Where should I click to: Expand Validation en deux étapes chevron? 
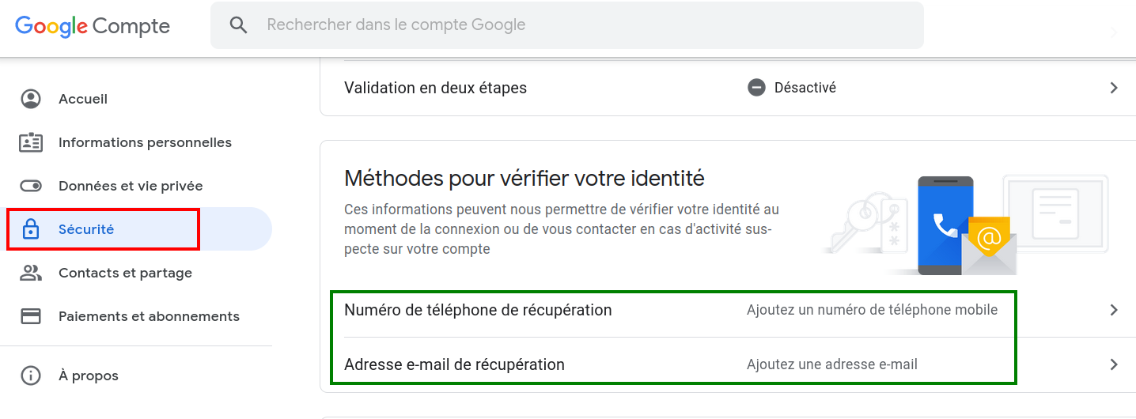click(x=1114, y=88)
